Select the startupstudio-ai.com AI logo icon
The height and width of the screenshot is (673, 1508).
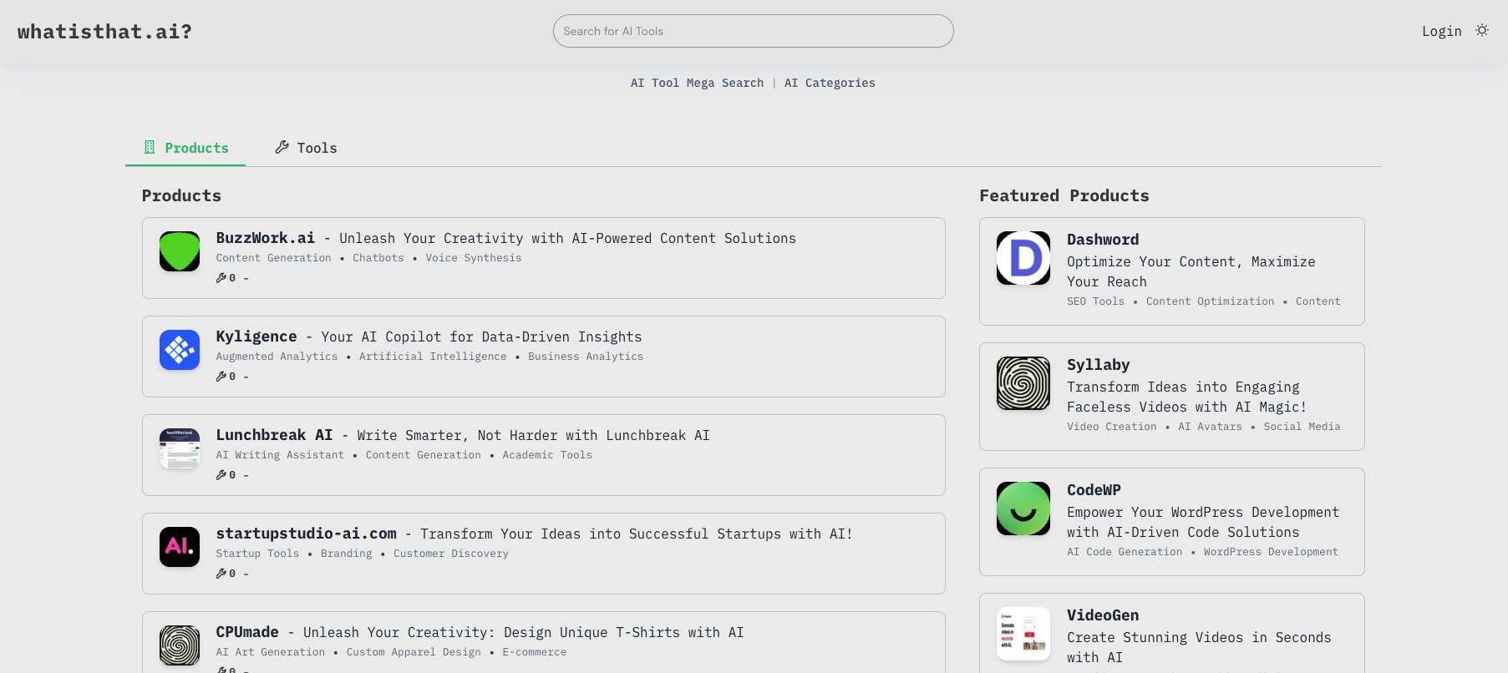180,547
